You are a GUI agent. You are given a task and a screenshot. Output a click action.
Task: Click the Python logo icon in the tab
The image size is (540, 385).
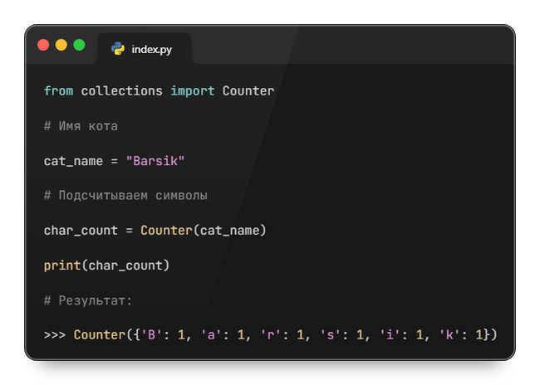(118, 49)
